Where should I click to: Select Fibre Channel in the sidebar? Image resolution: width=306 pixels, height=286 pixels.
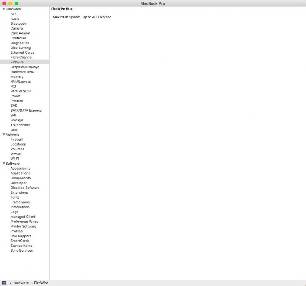(x=21, y=57)
